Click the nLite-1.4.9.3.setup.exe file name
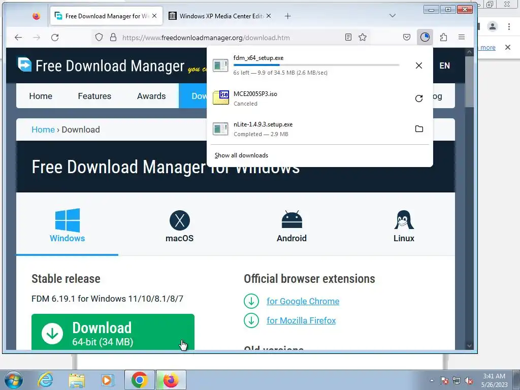The image size is (520, 390). click(x=263, y=124)
